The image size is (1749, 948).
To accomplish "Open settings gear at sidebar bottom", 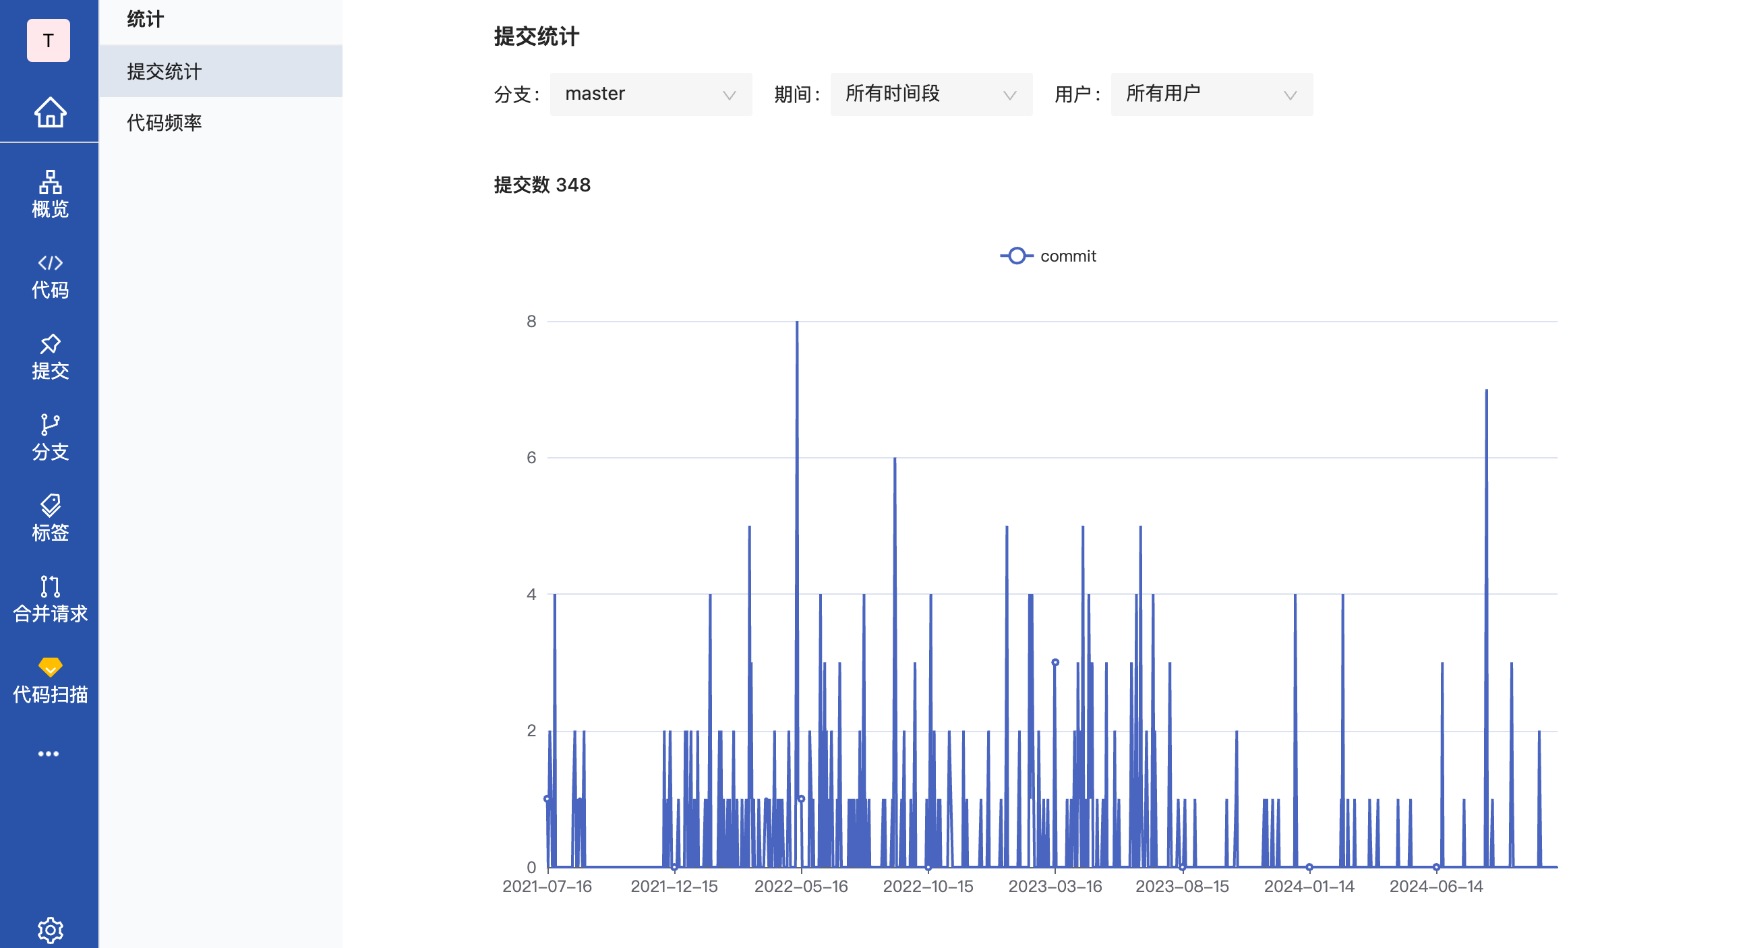I will (x=50, y=929).
